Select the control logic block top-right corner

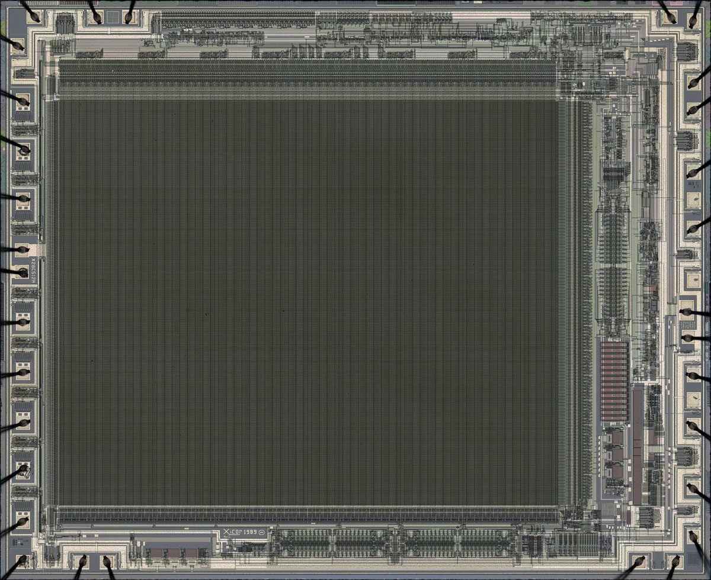[592, 59]
